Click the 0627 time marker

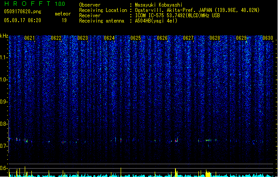(x=188, y=38)
